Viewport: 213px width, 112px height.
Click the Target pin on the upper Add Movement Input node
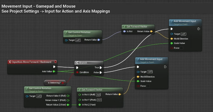[172, 34]
